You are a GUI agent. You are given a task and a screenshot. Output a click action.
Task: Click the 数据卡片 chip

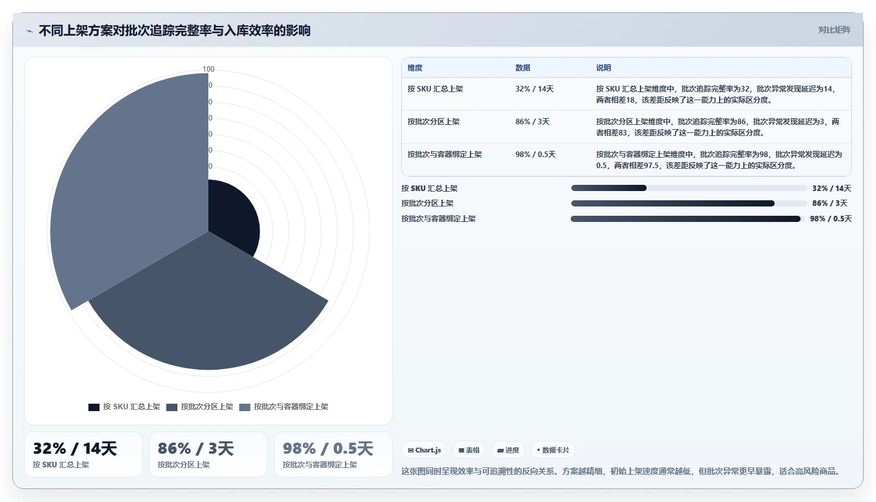click(x=553, y=450)
